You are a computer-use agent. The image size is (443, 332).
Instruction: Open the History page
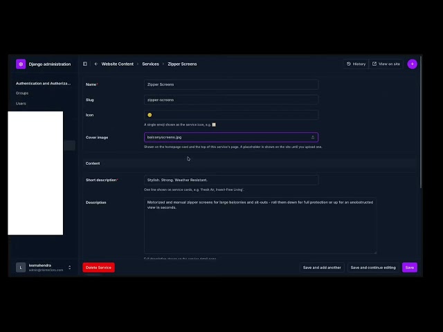tap(356, 64)
